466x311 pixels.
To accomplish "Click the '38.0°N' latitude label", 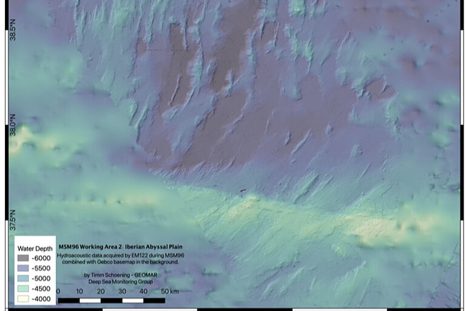I will click(13, 125).
